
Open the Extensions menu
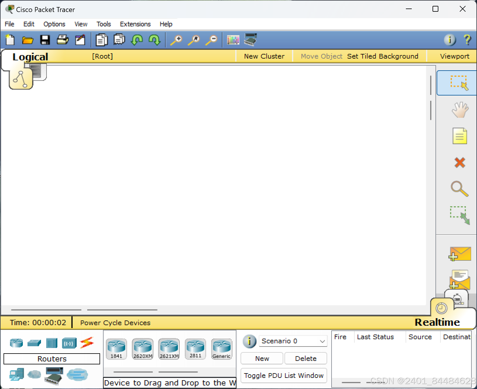(135, 24)
